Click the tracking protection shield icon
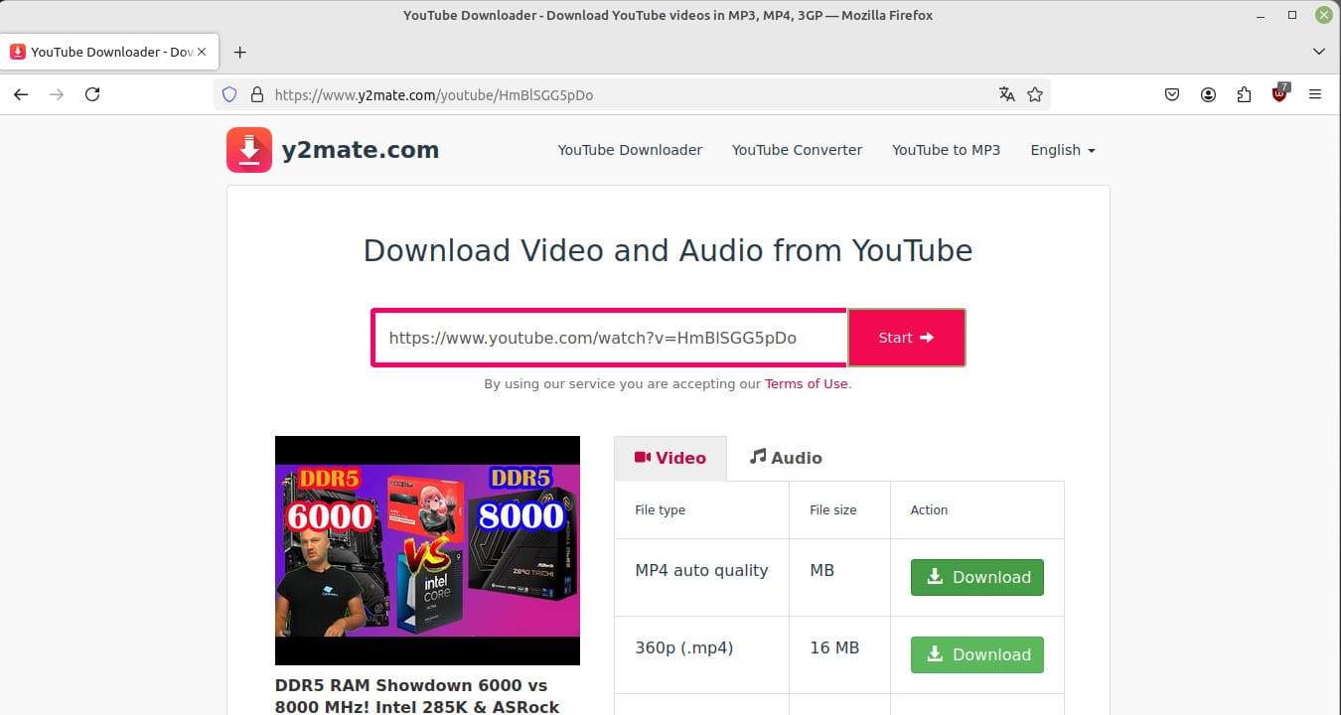This screenshot has height=715, width=1341. point(229,94)
